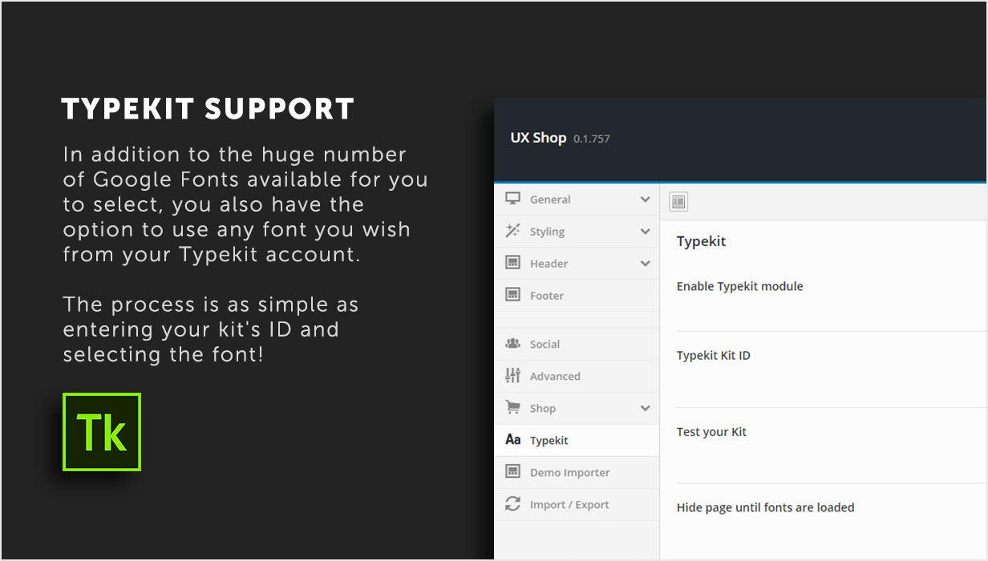
Task: Expand the General section chevron
Action: point(645,200)
